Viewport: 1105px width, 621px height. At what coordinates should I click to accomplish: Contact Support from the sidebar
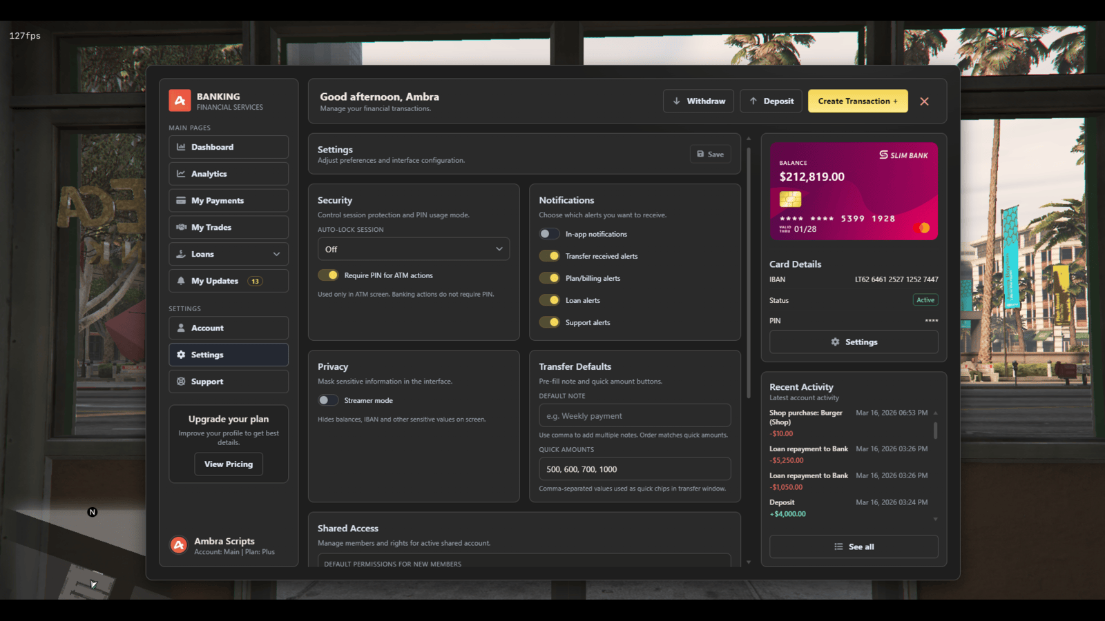228,381
